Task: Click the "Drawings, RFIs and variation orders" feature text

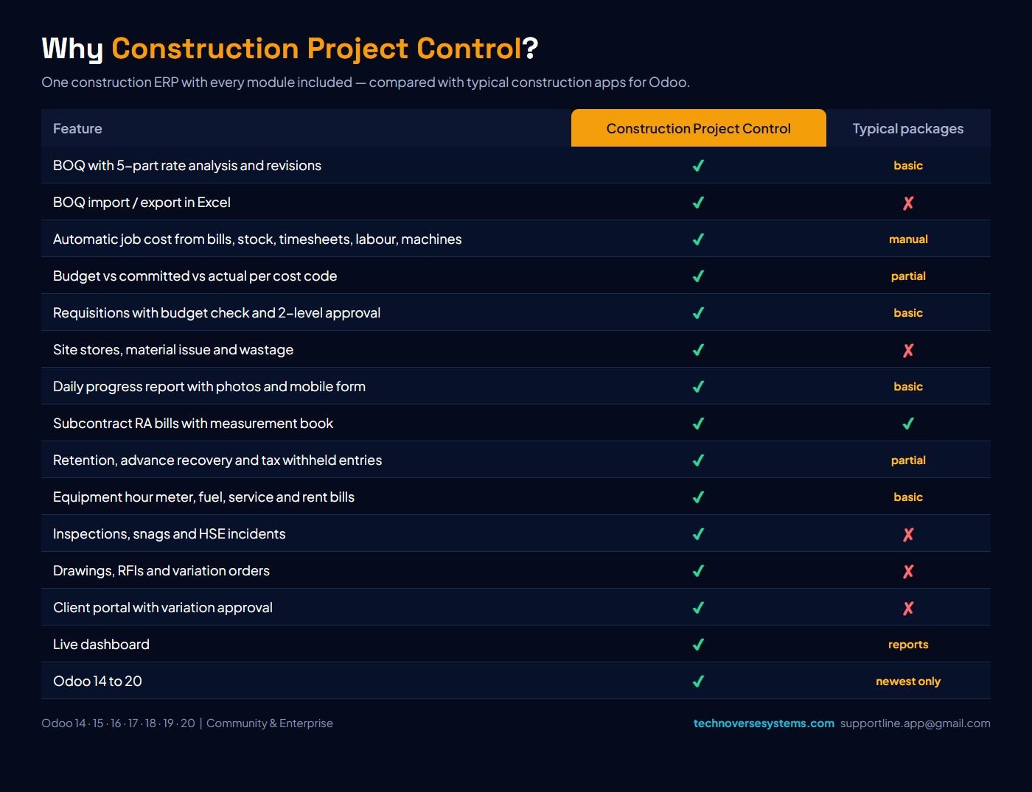Action: (x=161, y=571)
